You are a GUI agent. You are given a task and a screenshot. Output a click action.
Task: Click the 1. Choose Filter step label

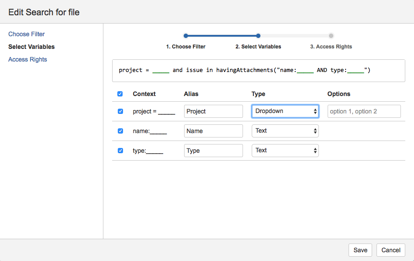(x=185, y=46)
